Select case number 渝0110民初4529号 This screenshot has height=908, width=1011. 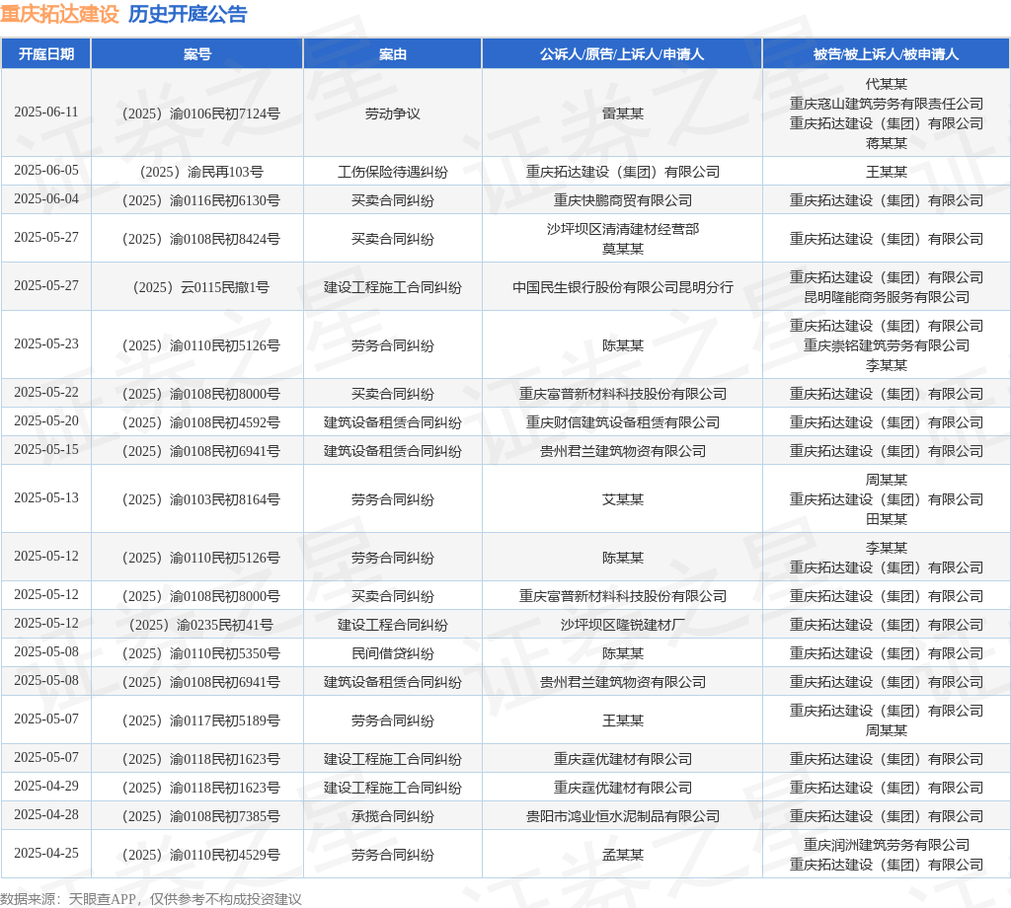click(x=201, y=855)
